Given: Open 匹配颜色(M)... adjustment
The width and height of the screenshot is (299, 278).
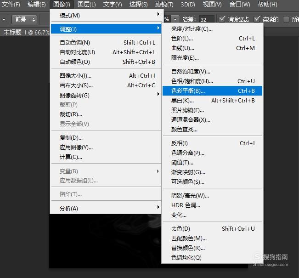Looking at the screenshot, I should [x=212, y=238].
